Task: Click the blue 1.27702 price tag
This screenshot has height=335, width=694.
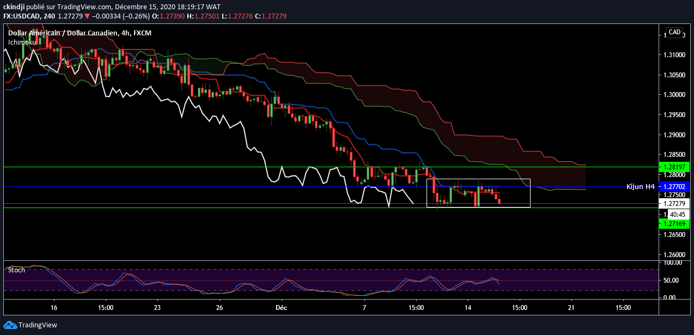Action: (674, 187)
